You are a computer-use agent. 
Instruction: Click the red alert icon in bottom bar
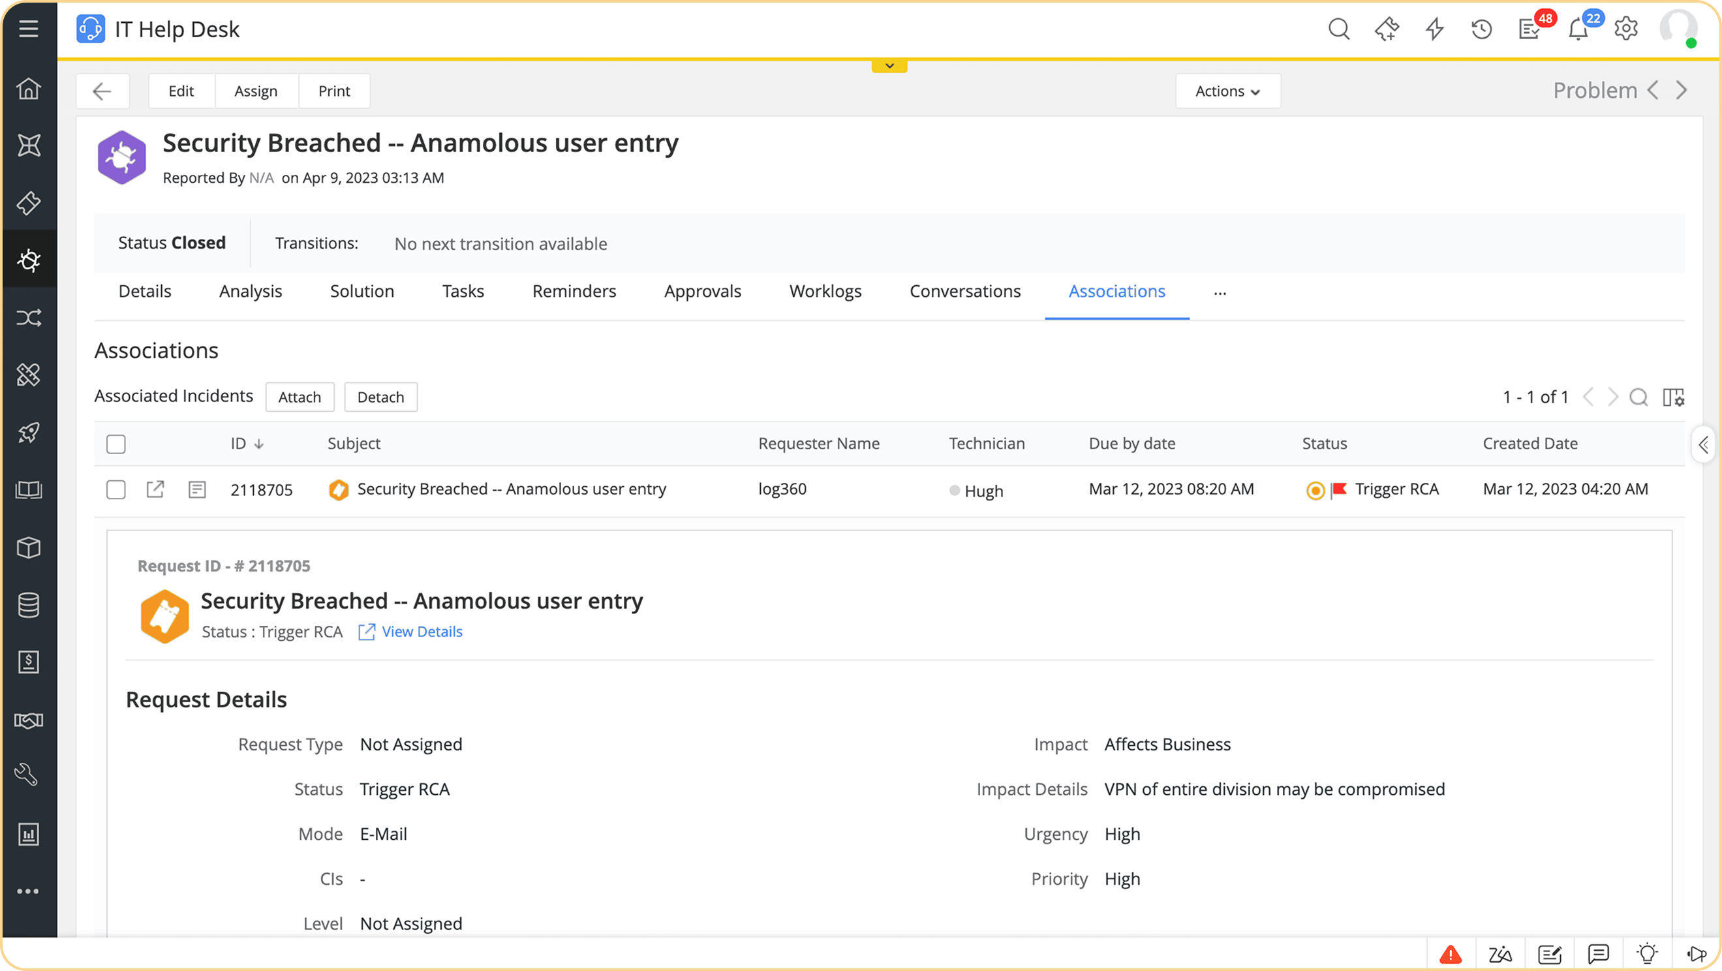tap(1451, 953)
